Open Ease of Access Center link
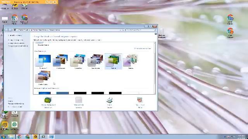248x139 pixels. click(x=15, y=107)
